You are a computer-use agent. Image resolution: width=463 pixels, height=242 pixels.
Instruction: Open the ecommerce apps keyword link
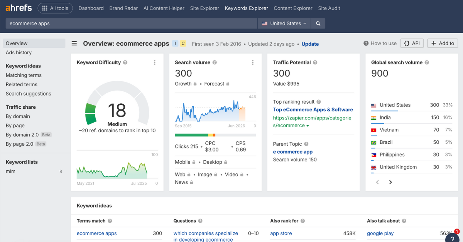click(96, 234)
